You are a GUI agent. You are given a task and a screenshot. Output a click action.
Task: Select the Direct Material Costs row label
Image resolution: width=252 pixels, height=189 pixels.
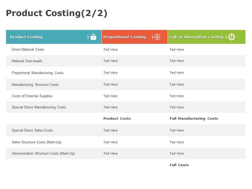click(28, 50)
